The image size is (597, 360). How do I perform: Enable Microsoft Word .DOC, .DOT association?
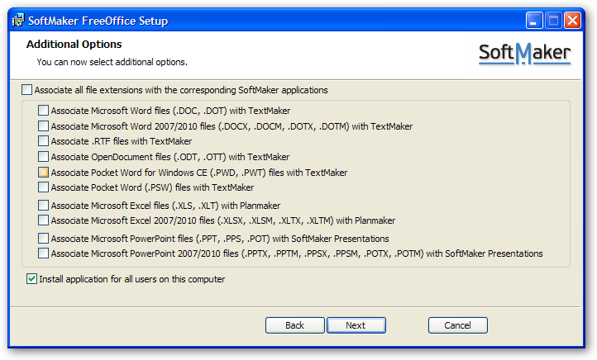pyautogui.click(x=43, y=111)
